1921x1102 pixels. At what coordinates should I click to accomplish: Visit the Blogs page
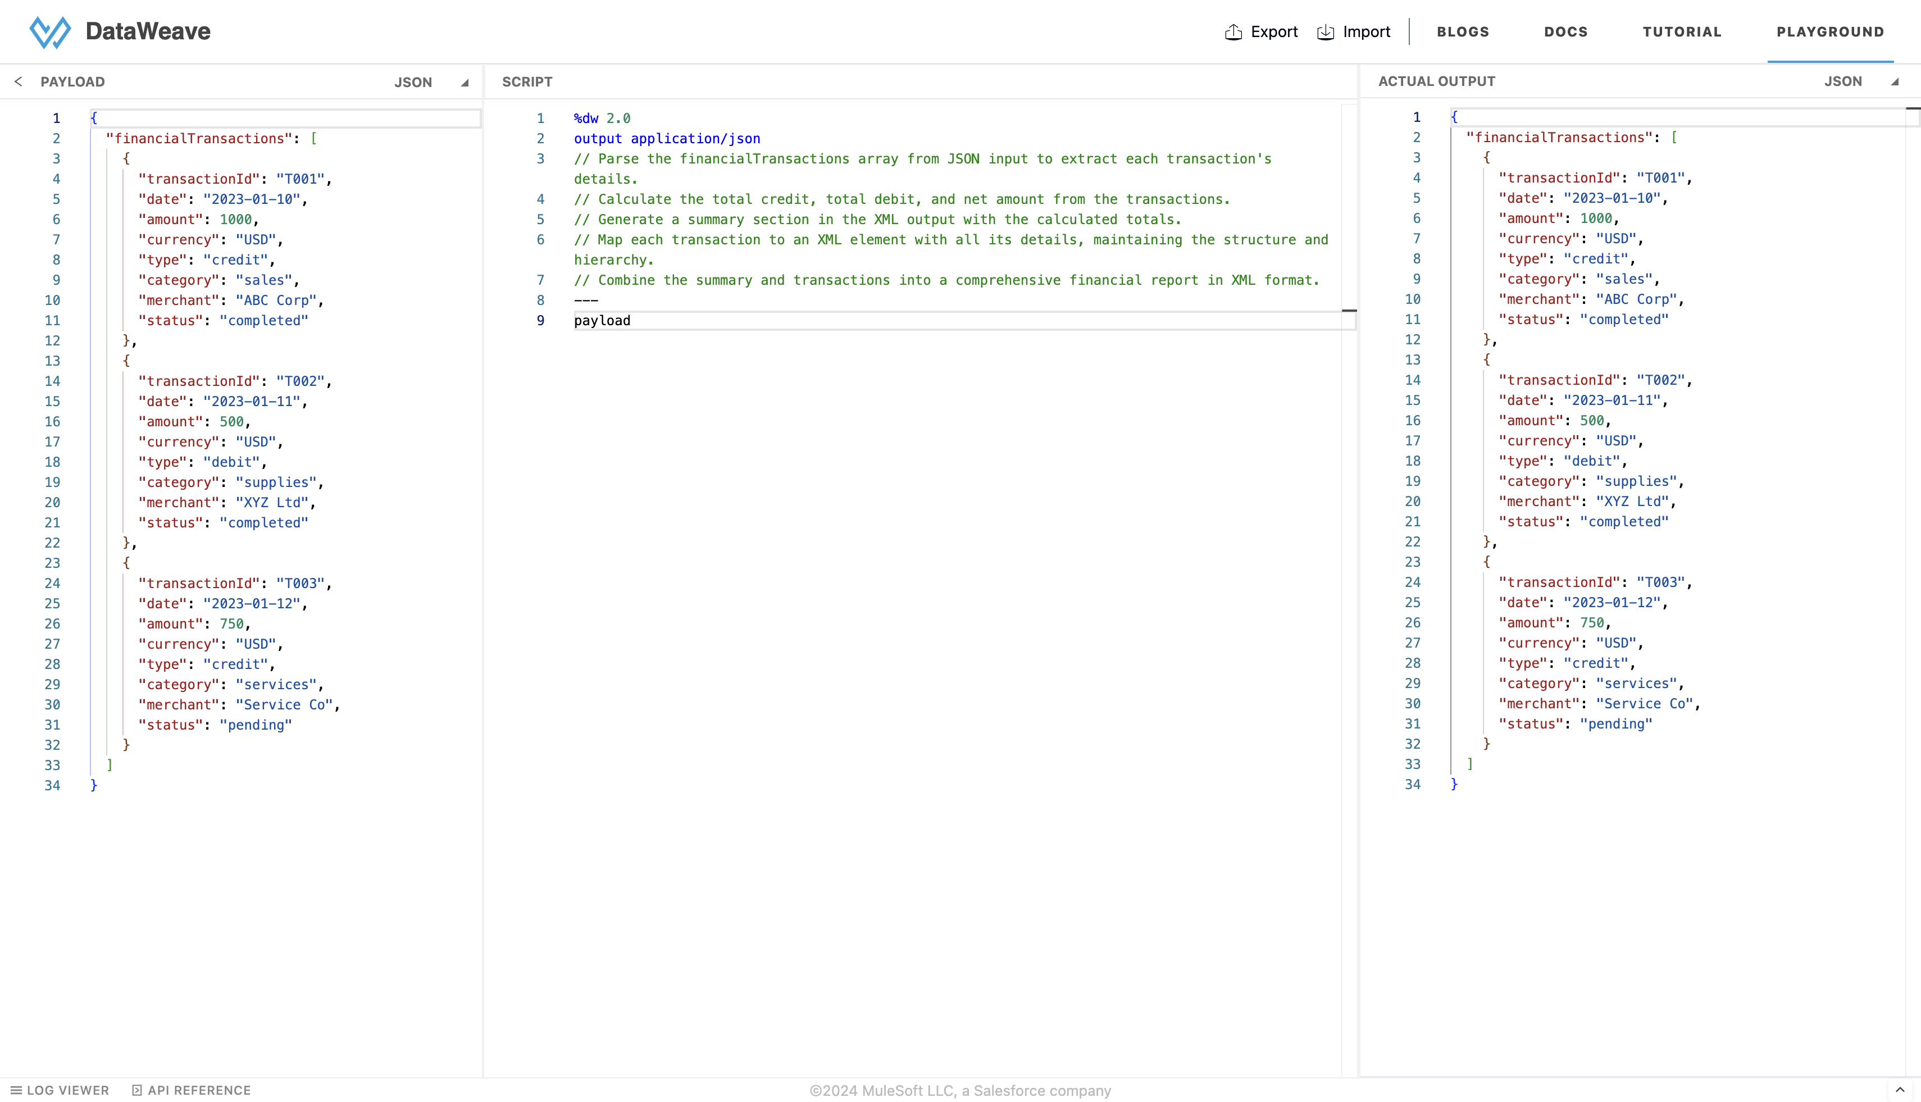pyautogui.click(x=1462, y=32)
